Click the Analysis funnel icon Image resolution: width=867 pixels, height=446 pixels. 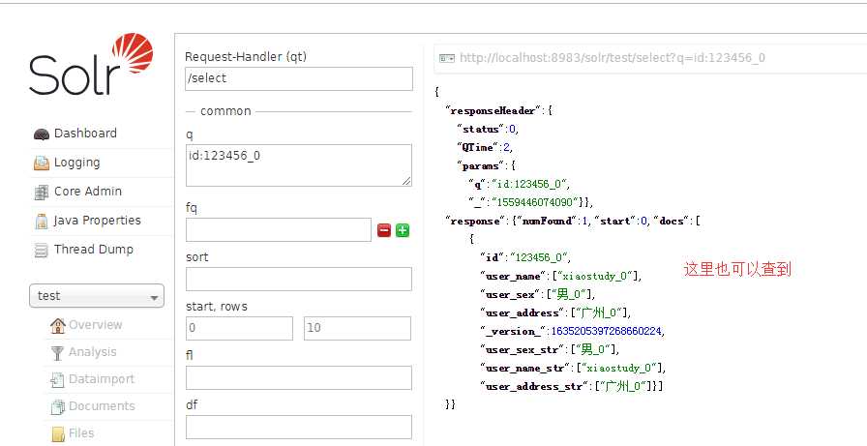tap(57, 352)
